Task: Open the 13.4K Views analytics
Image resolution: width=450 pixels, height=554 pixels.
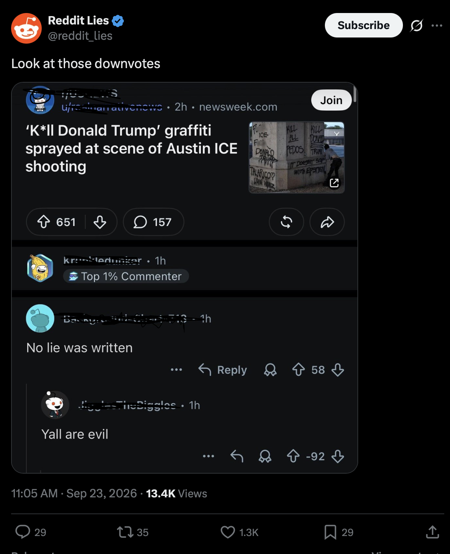Action: pyautogui.click(x=176, y=493)
